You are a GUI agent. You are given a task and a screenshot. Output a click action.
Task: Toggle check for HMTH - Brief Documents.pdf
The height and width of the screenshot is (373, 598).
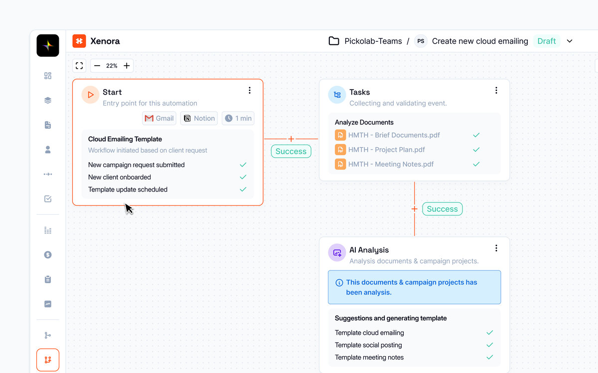(476, 135)
